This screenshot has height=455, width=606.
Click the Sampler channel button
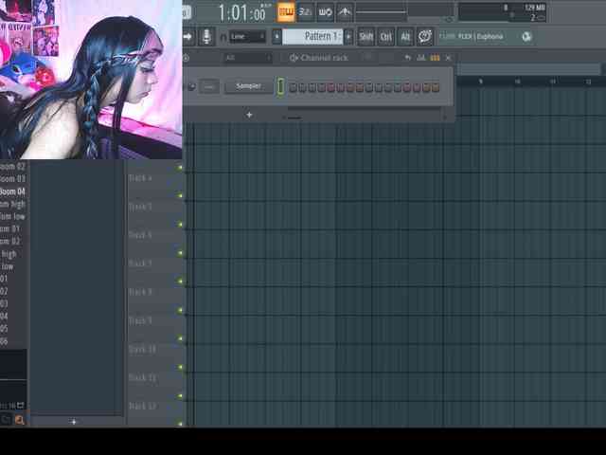248,86
